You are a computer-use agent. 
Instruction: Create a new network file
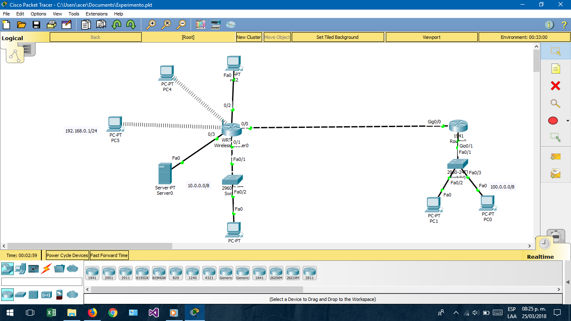tap(6, 25)
